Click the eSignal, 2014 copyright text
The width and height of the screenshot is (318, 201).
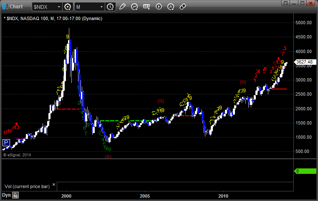17,155
